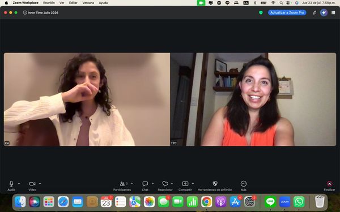Open the Ventana menu
Screen dimensions: 340x212
88,3
